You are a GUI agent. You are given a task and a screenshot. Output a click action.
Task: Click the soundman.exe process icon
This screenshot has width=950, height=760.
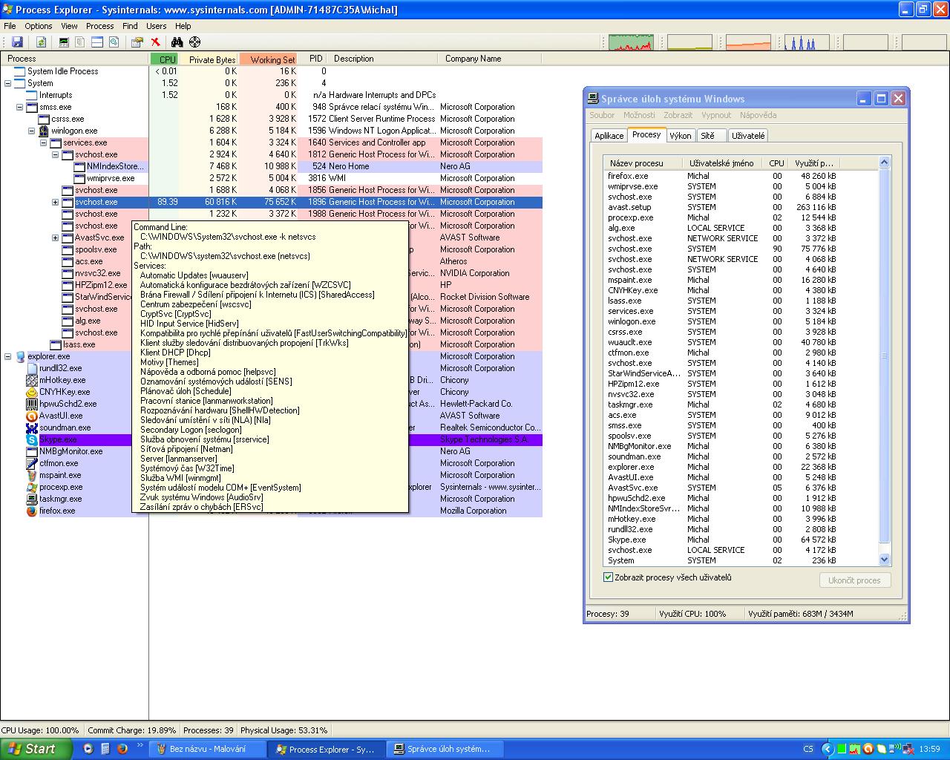pyautogui.click(x=32, y=427)
